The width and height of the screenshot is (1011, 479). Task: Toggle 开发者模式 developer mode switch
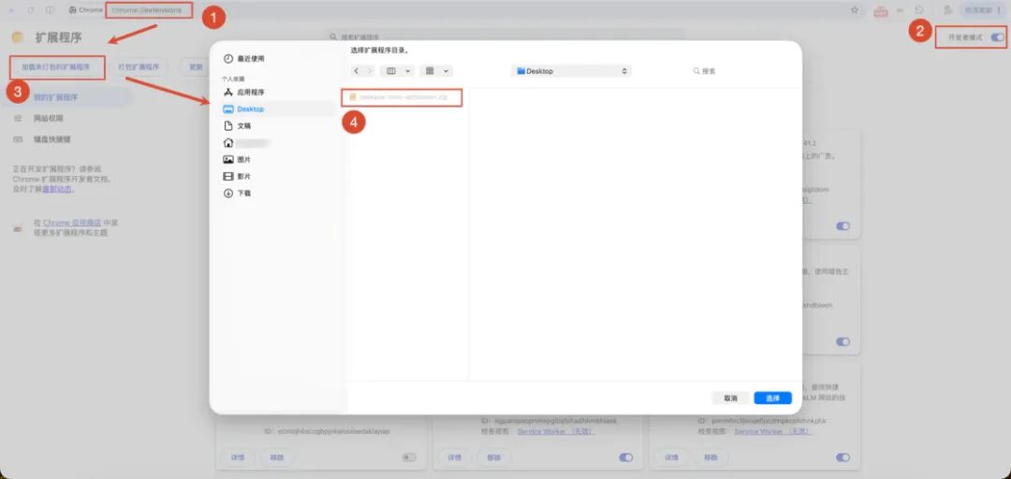coord(998,37)
